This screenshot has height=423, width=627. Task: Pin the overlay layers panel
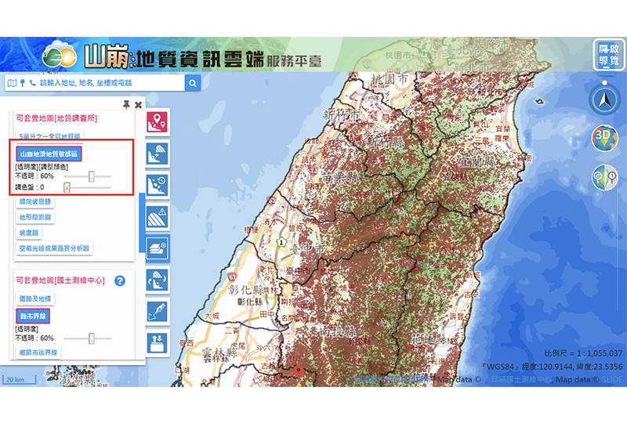[125, 104]
